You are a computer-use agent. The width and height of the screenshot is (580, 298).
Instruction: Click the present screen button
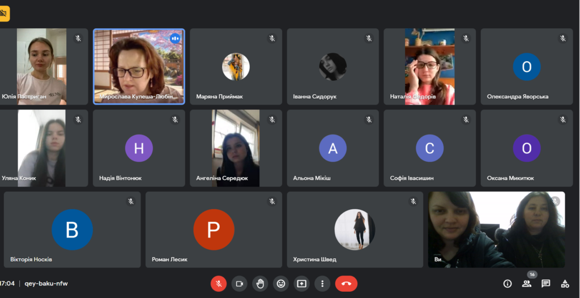click(301, 284)
